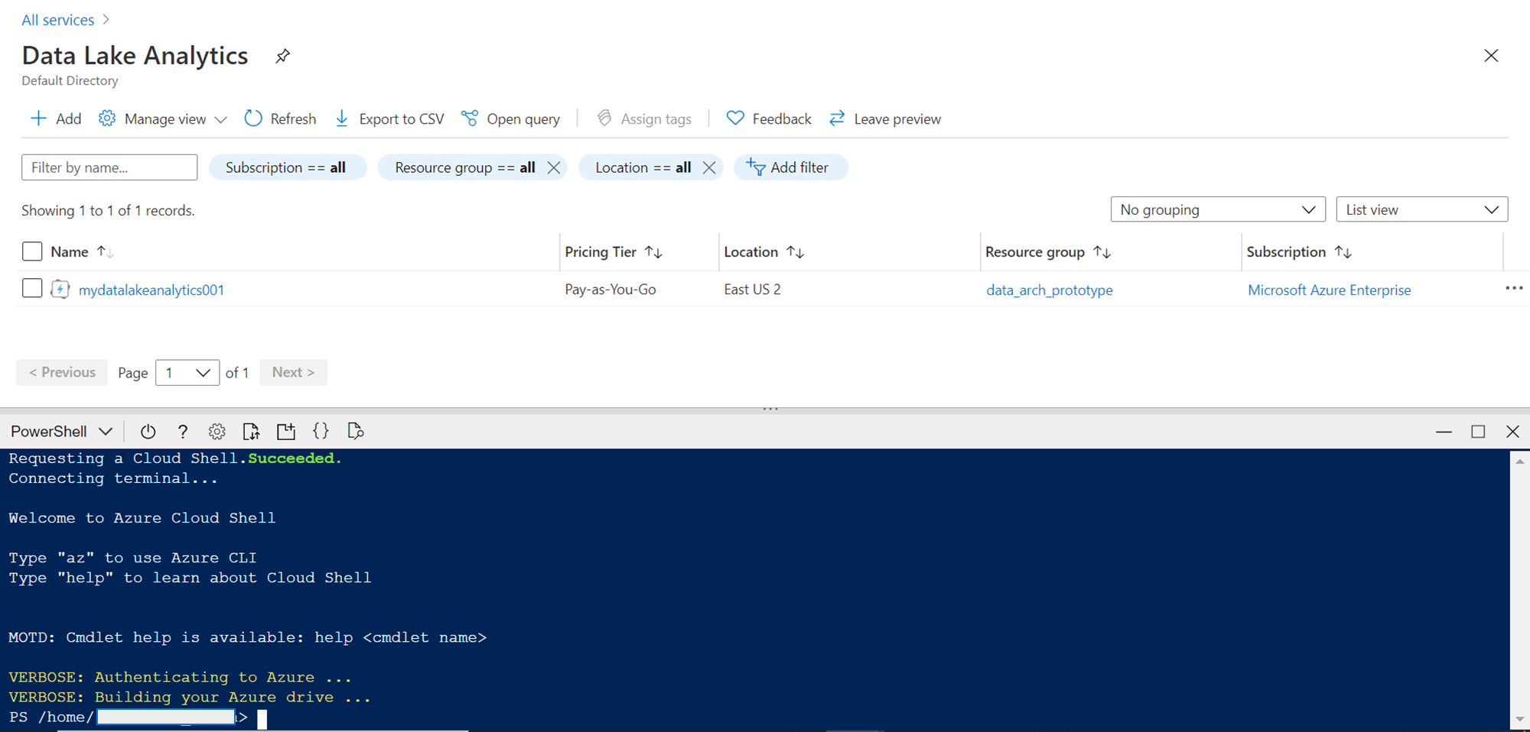Open the List view dropdown
The width and height of the screenshot is (1530, 732).
[1422, 209]
